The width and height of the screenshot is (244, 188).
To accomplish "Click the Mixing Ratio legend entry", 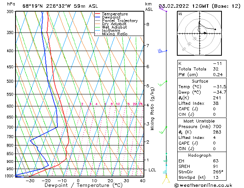I will click(x=111, y=34).
